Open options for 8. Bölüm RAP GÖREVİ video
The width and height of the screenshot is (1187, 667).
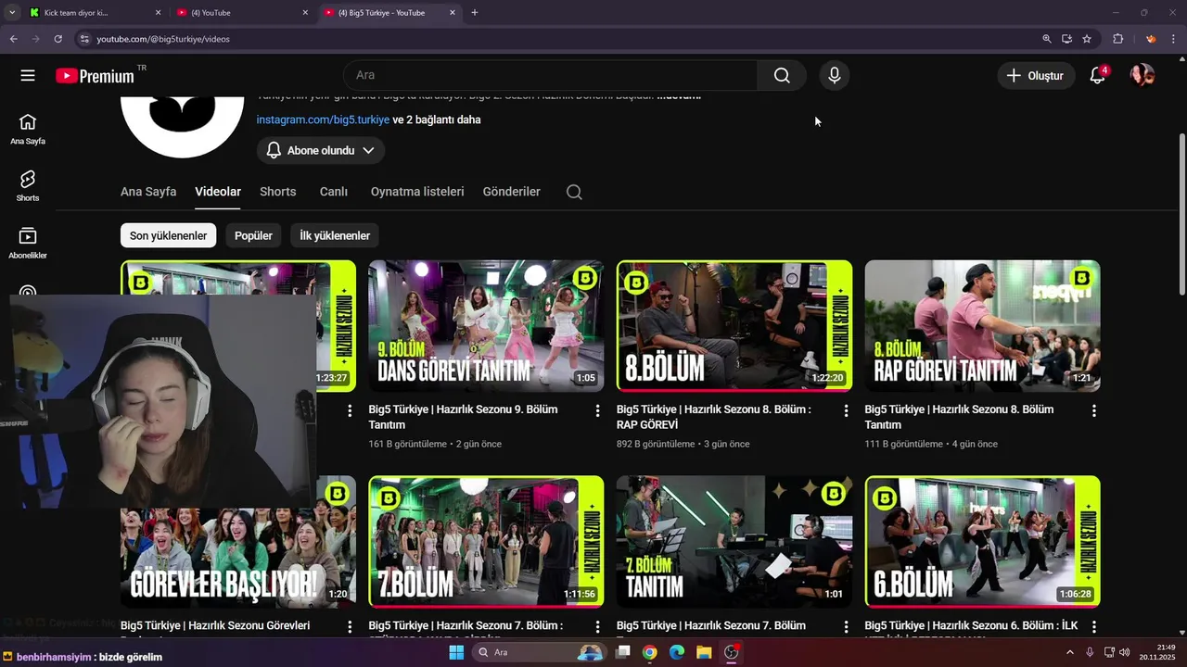coord(846,410)
